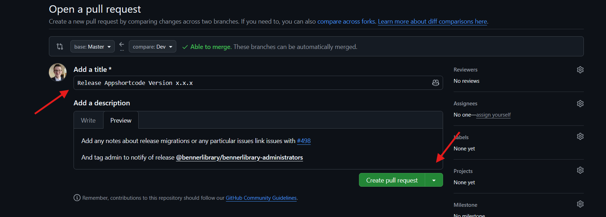Image resolution: width=606 pixels, height=217 pixels.
Task: Click the green Able to merge checkmark
Action: 185,47
